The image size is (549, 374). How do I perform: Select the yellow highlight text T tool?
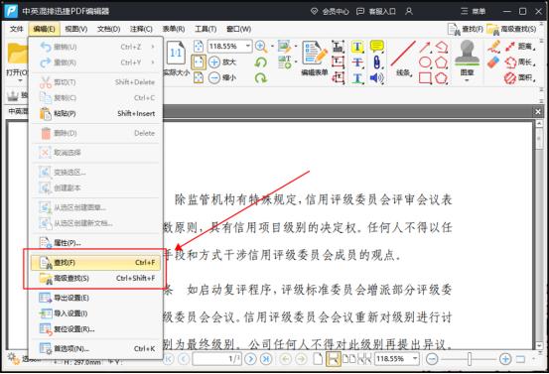point(357,47)
